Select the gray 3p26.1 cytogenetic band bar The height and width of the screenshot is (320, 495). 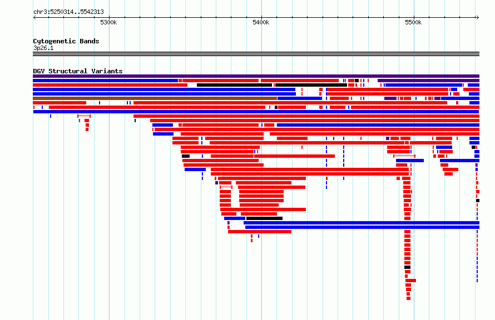[x=256, y=54]
